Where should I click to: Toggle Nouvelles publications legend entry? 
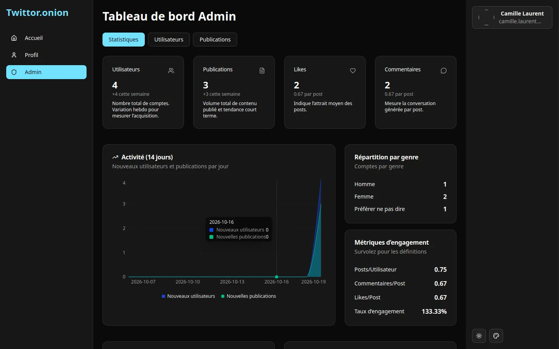pos(248,296)
